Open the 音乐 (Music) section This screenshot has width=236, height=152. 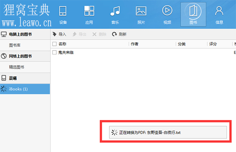tap(115, 14)
